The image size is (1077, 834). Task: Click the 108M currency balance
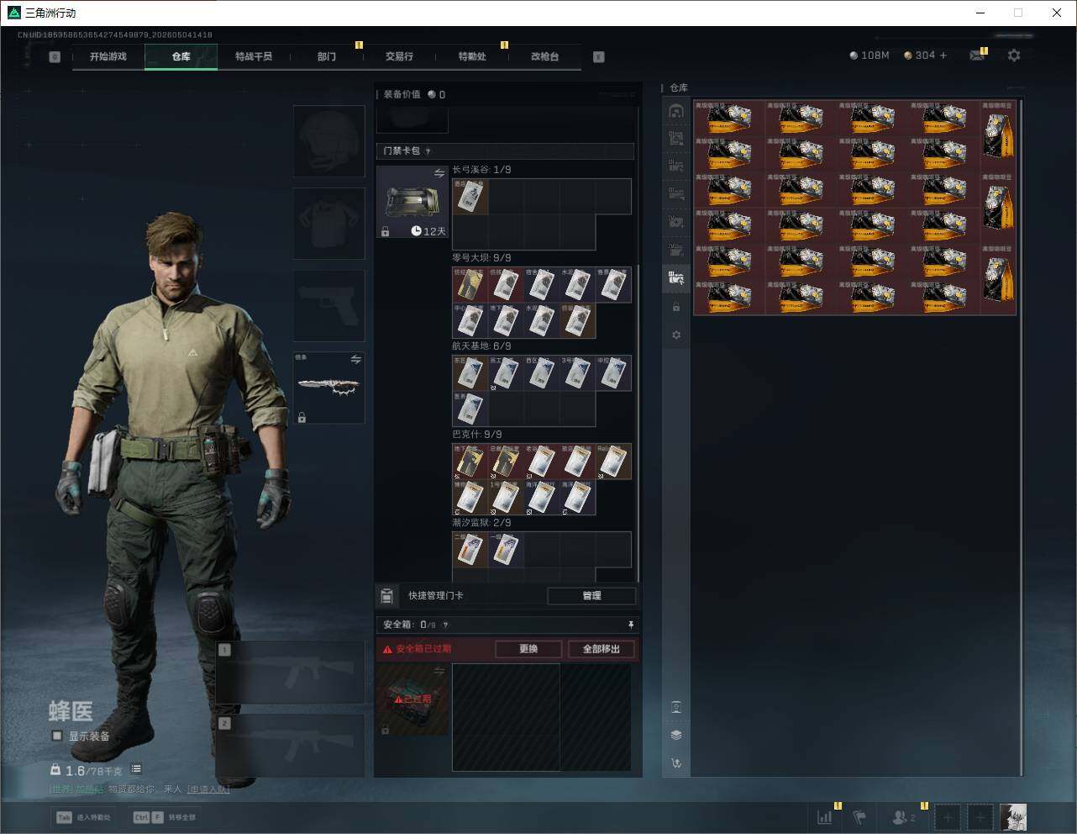coord(869,55)
